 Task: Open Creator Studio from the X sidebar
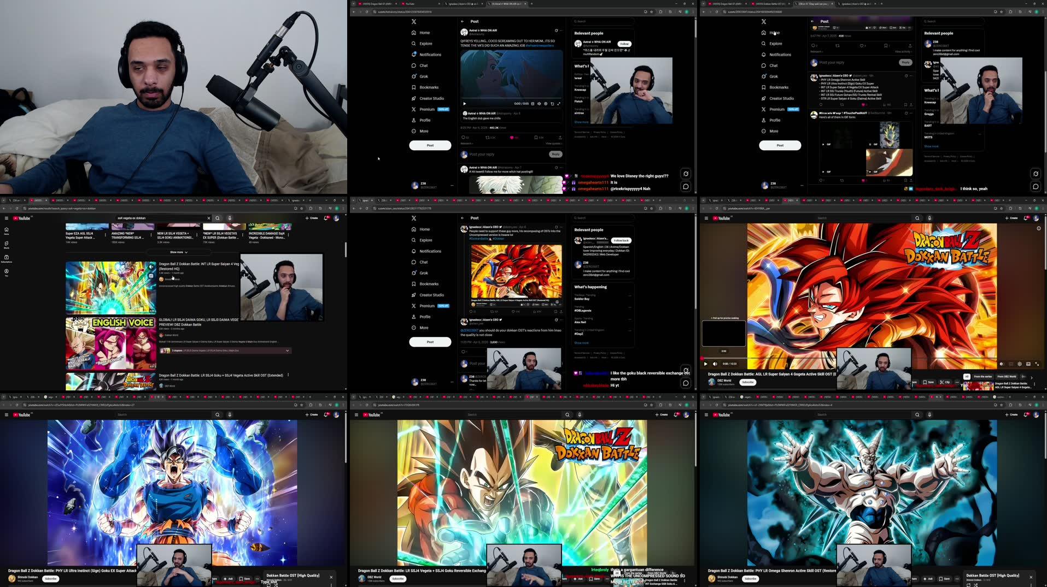pyautogui.click(x=431, y=98)
